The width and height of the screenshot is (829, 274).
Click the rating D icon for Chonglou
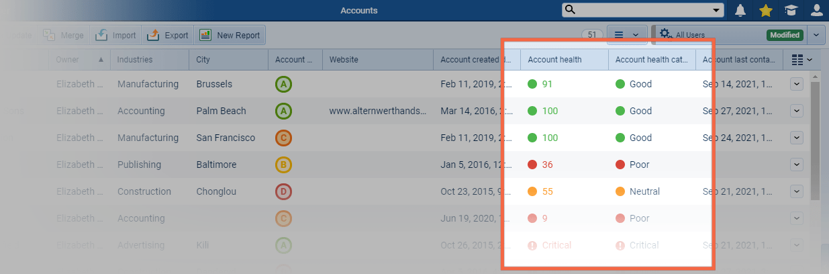click(x=284, y=192)
